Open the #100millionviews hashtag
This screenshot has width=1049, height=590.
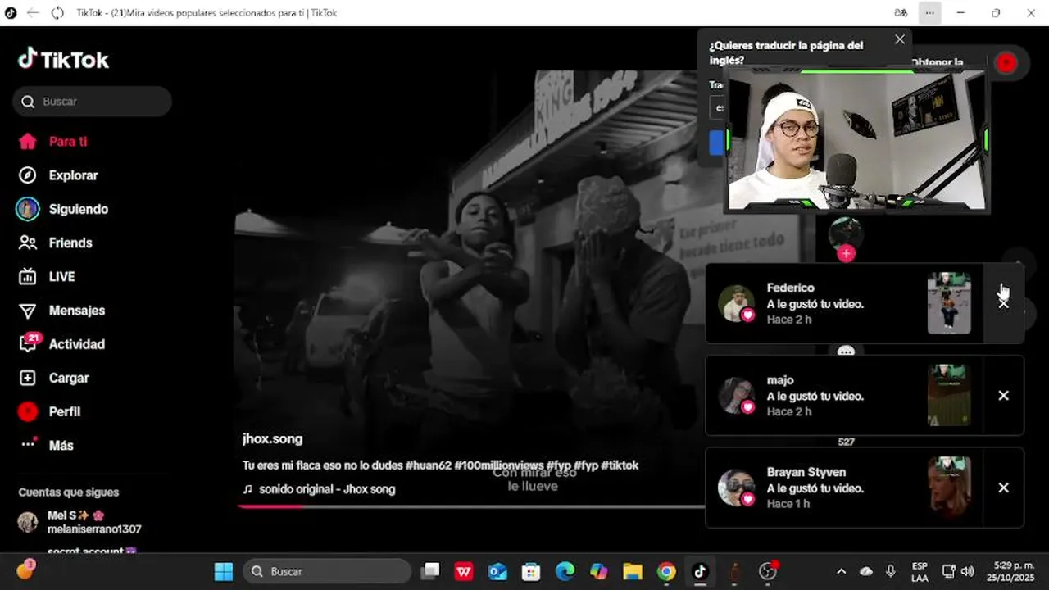pyautogui.click(x=499, y=465)
